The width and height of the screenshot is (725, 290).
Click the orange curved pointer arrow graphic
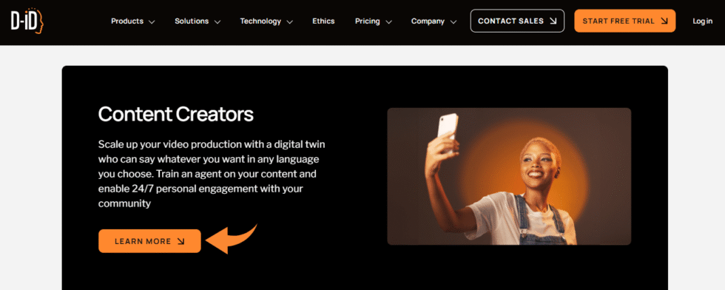pyautogui.click(x=231, y=239)
